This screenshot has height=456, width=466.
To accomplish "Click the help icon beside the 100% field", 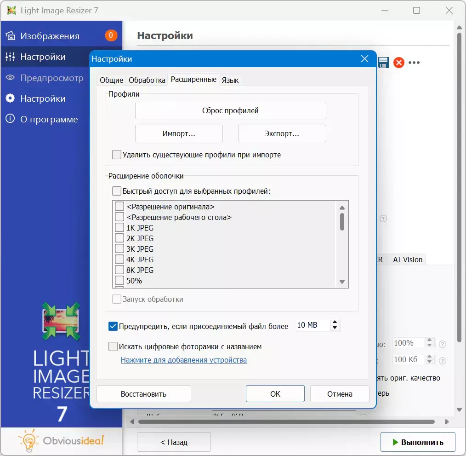I will click(x=443, y=344).
